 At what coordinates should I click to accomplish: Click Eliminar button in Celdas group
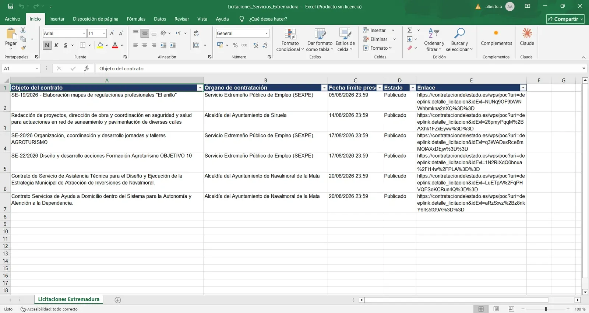tap(380, 39)
